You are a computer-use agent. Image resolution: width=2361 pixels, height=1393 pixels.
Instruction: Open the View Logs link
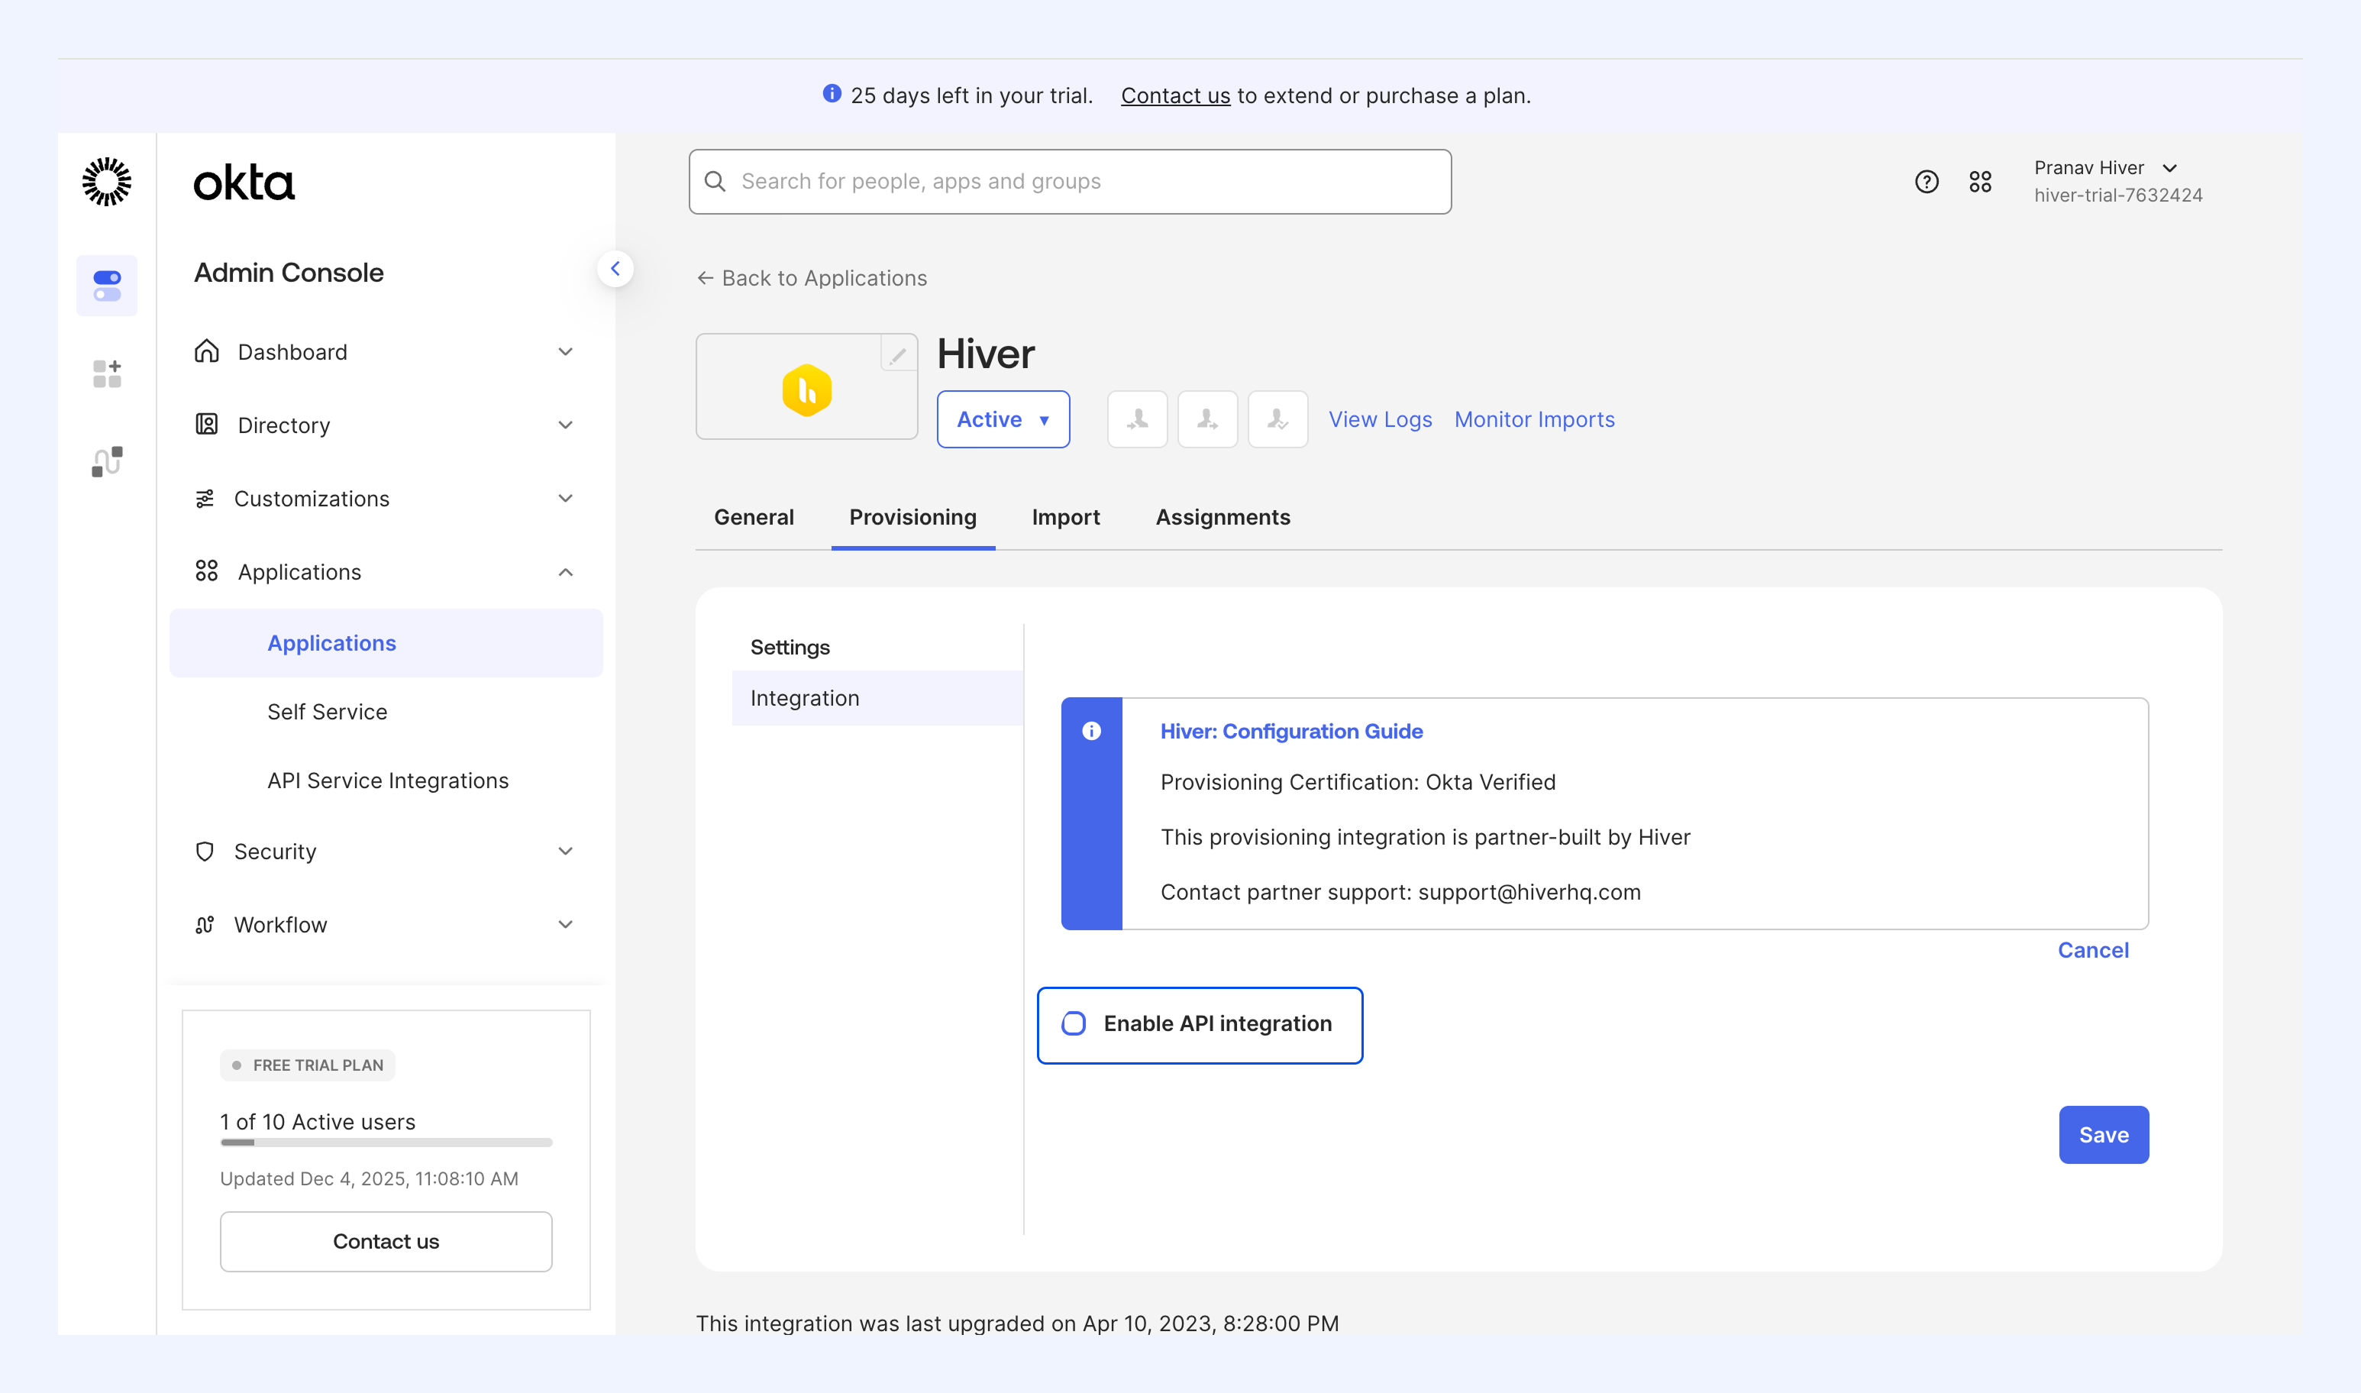1381,419
